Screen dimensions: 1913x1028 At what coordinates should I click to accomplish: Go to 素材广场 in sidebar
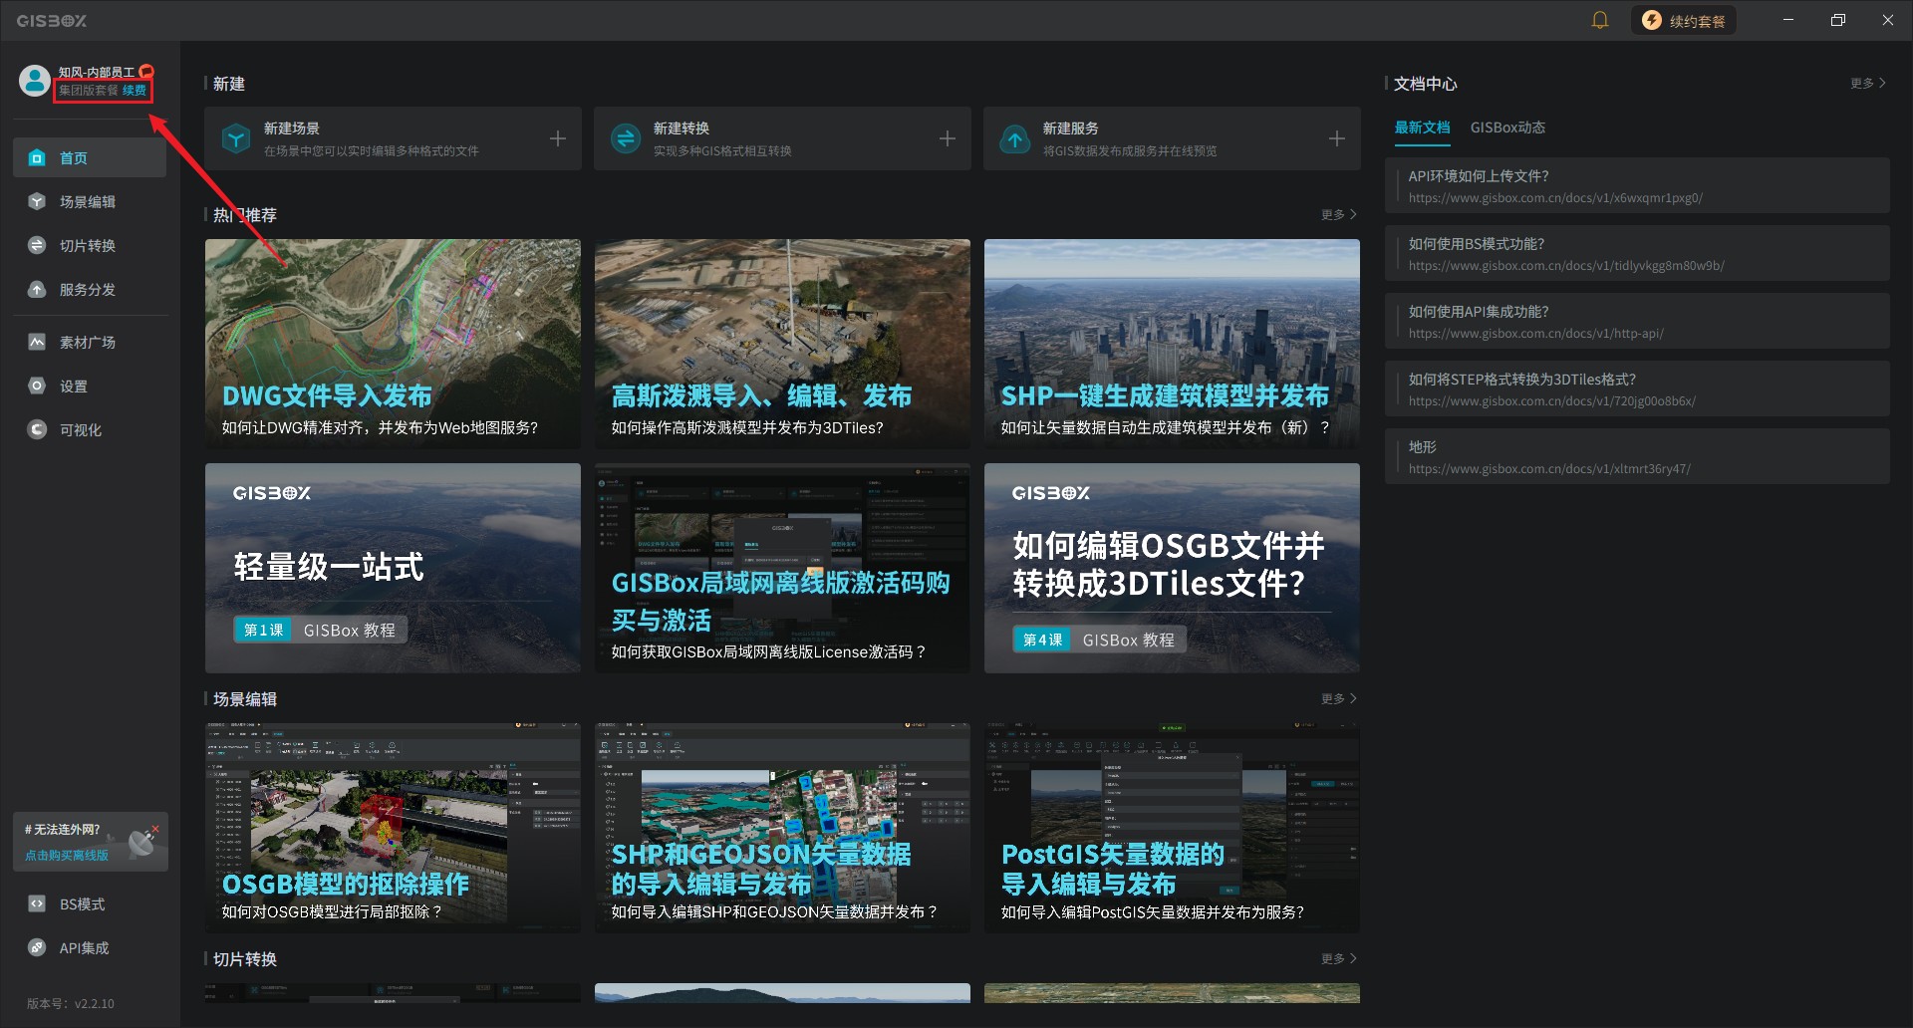[x=90, y=342]
